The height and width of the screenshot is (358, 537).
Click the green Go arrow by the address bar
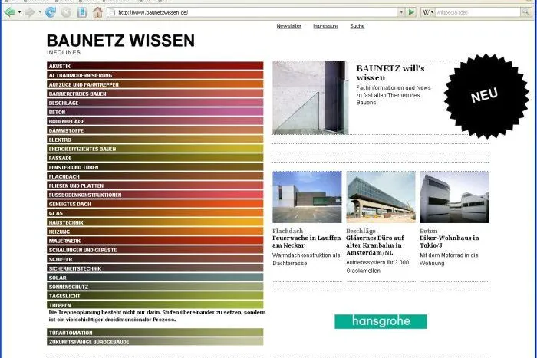(x=411, y=12)
